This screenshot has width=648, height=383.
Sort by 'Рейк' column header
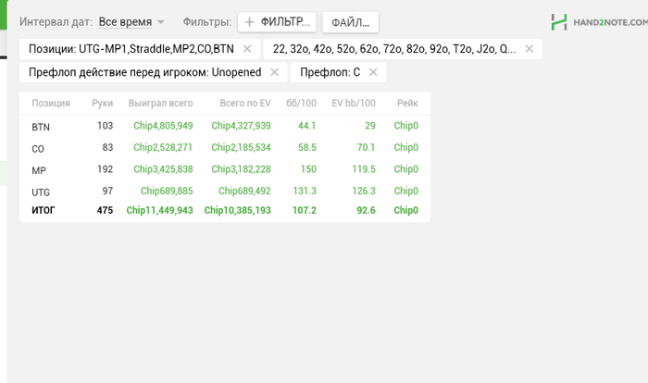click(x=407, y=104)
